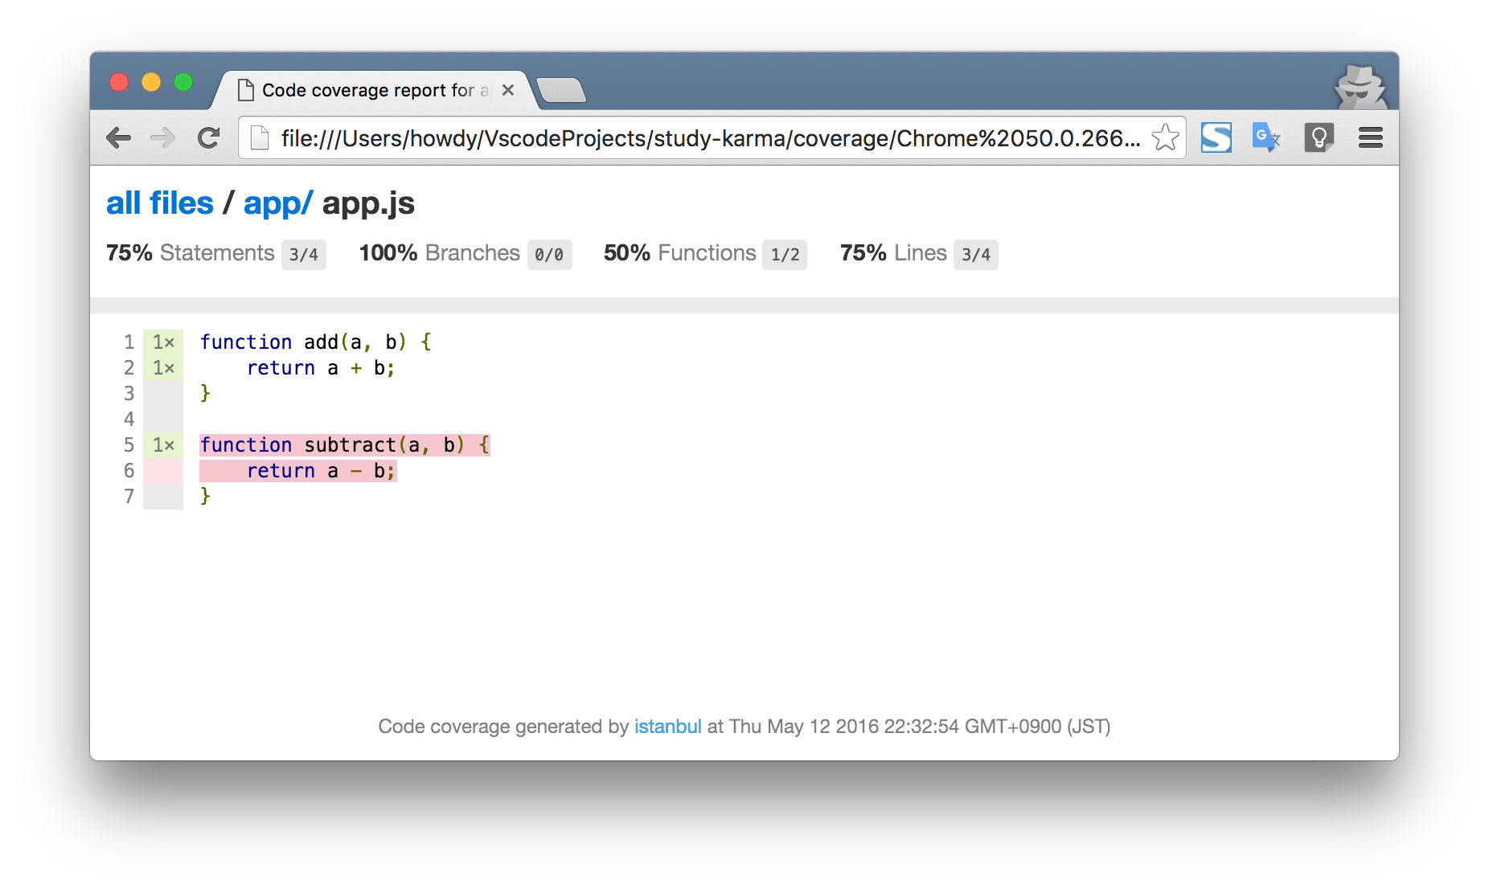Select the Code coverage report tab
The width and height of the screenshot is (1489, 889).
362,90
